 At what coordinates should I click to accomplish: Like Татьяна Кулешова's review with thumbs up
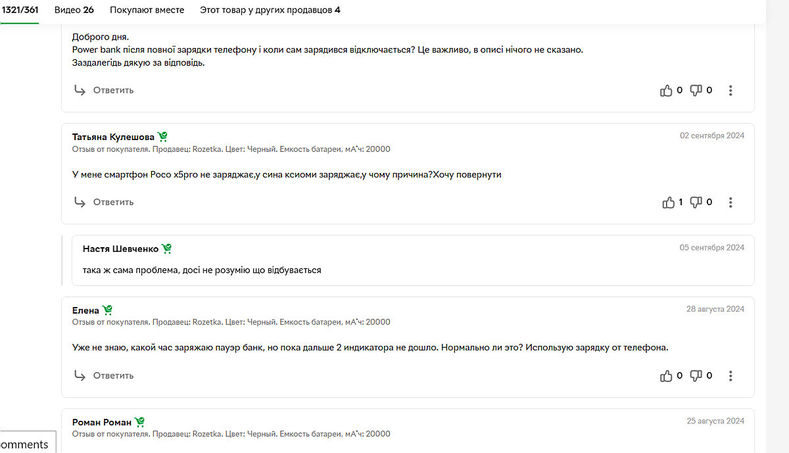[668, 203]
